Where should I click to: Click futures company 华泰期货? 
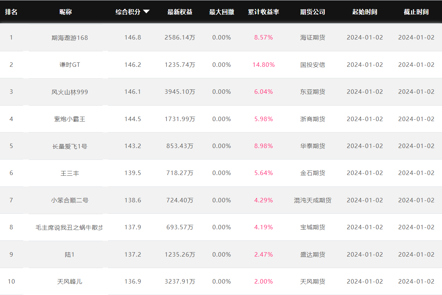[312, 146]
